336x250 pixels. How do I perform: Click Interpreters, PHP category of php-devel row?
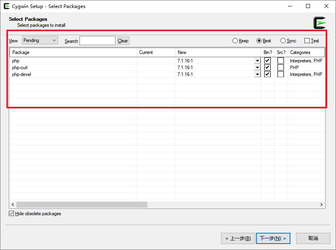click(x=306, y=74)
